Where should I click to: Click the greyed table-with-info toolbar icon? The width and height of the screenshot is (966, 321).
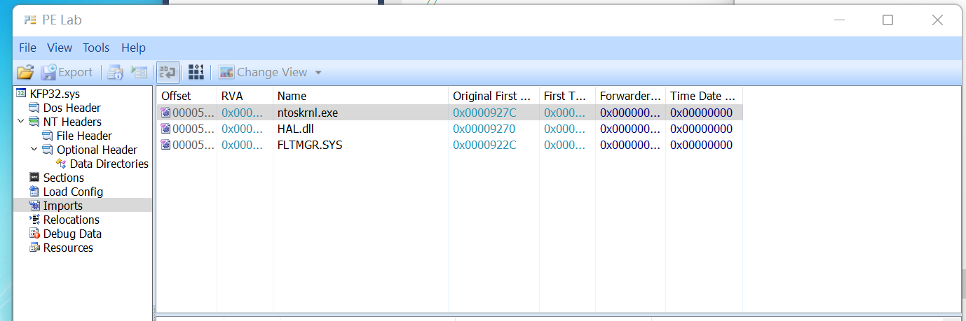click(116, 72)
